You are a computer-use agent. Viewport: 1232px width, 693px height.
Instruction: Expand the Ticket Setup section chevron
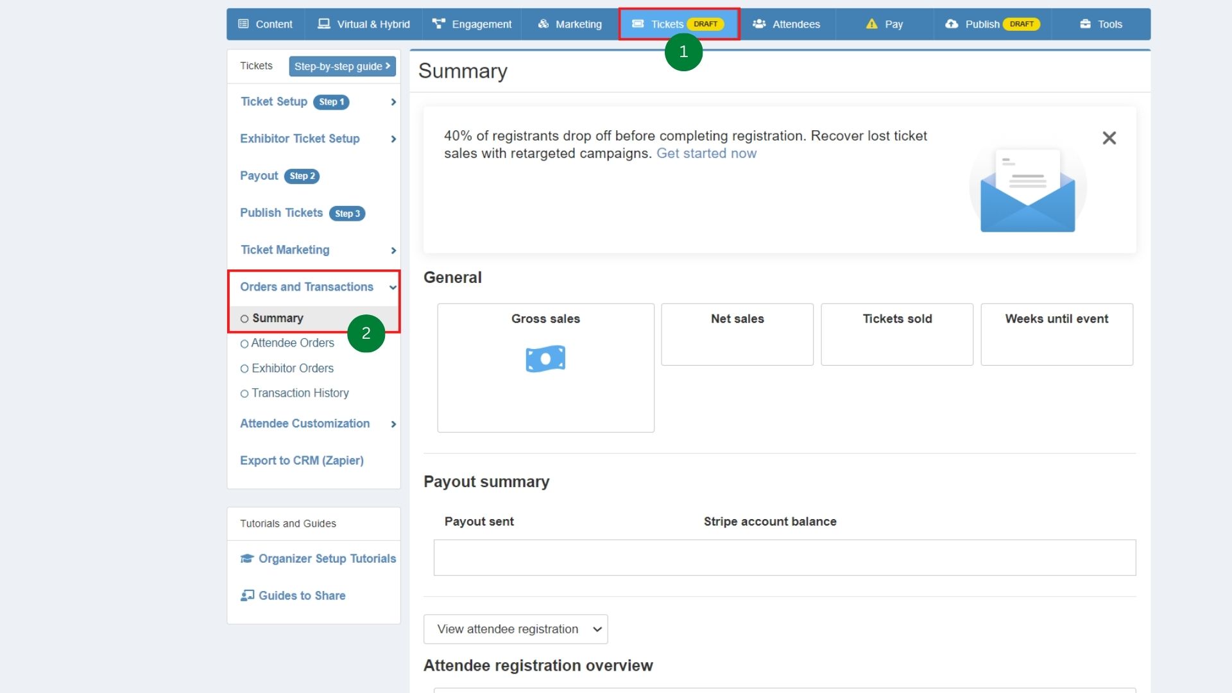click(393, 102)
